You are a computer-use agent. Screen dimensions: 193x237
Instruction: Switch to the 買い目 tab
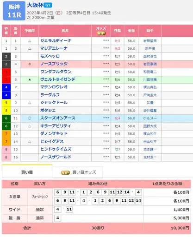(27, 172)
